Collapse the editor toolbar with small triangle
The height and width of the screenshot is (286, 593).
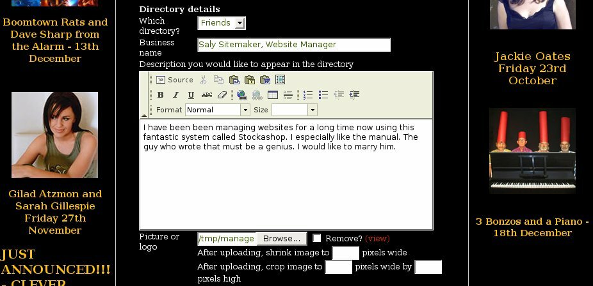pyautogui.click(x=144, y=116)
